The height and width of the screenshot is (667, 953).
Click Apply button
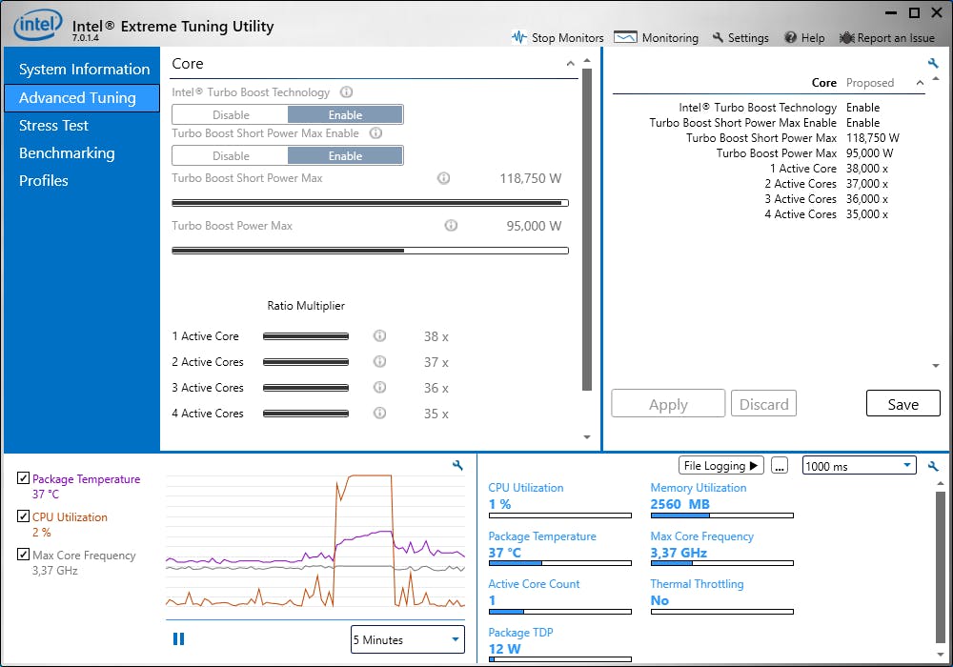click(668, 404)
